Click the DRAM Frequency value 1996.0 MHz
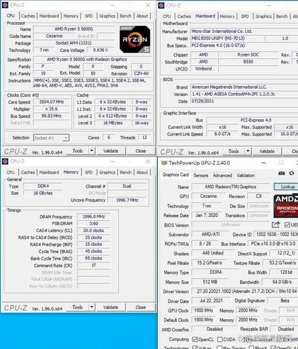The width and height of the screenshot is (298, 349). [94, 217]
